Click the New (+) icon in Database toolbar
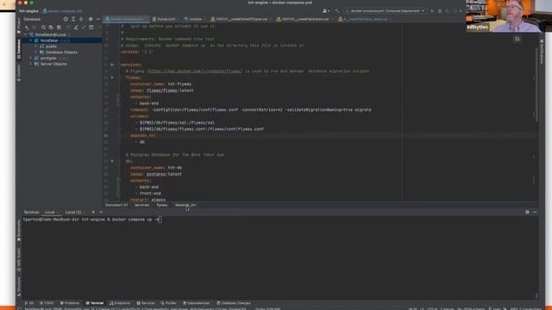This screenshot has height=310, width=552. pos(27,28)
